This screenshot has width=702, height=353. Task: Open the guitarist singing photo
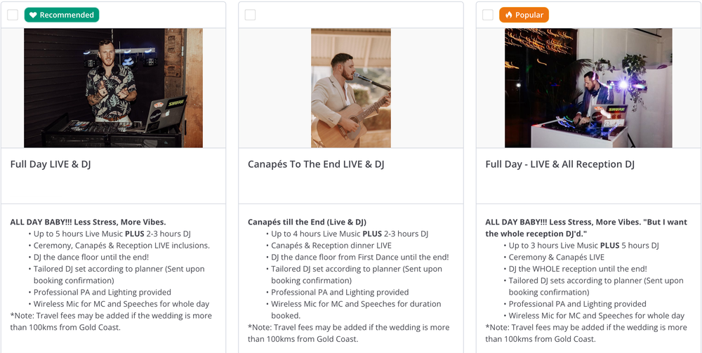351,88
